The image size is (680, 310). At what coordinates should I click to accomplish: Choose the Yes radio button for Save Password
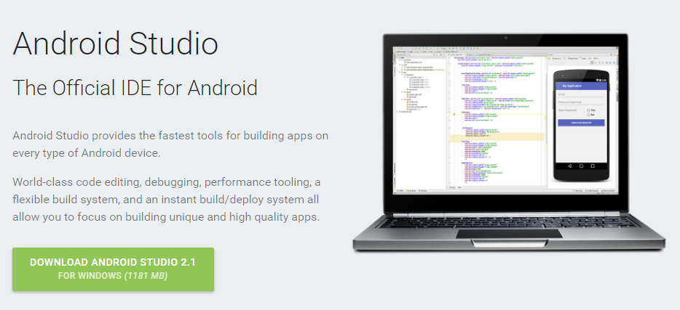(588, 110)
